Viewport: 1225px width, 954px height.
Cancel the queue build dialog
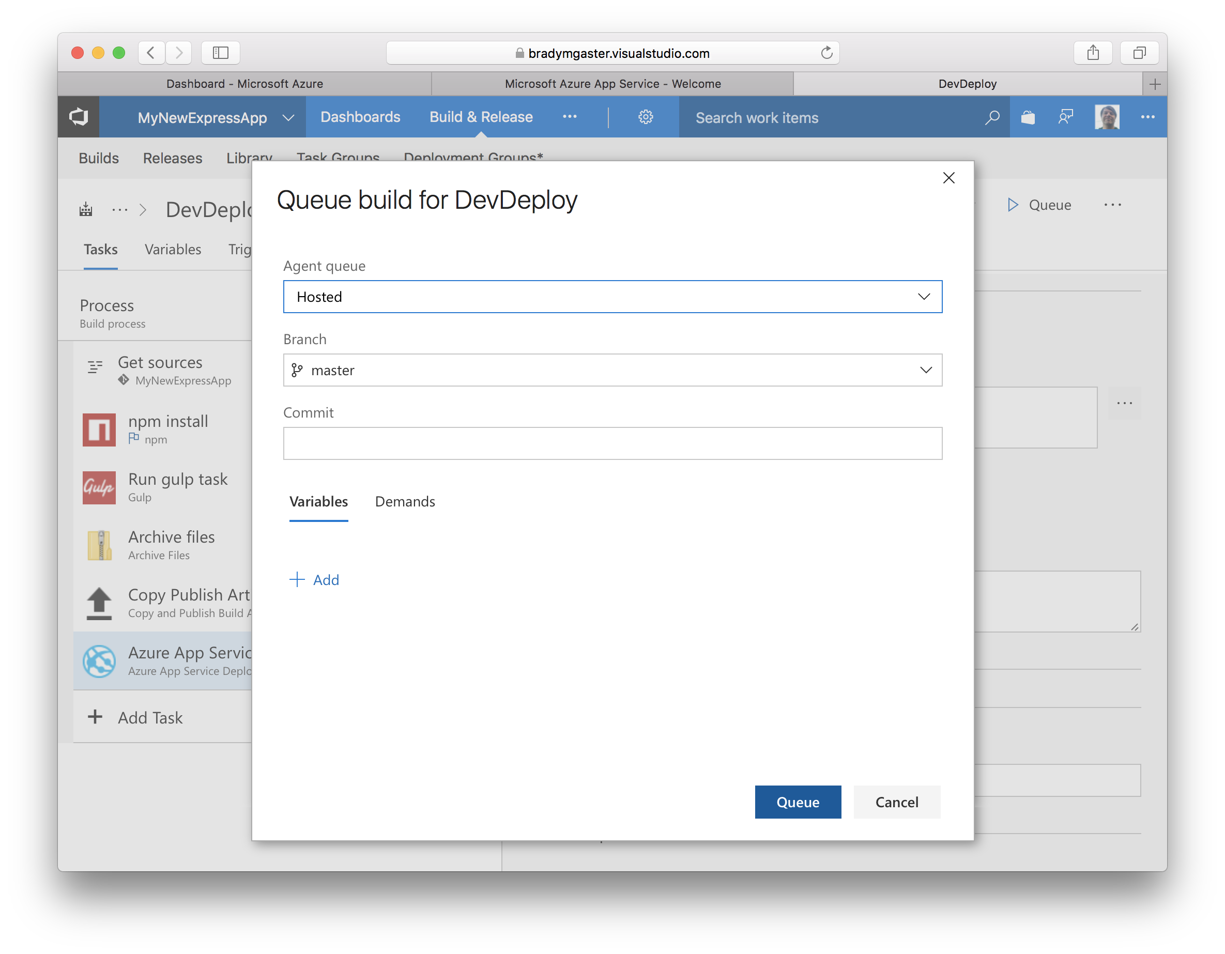[x=896, y=802]
